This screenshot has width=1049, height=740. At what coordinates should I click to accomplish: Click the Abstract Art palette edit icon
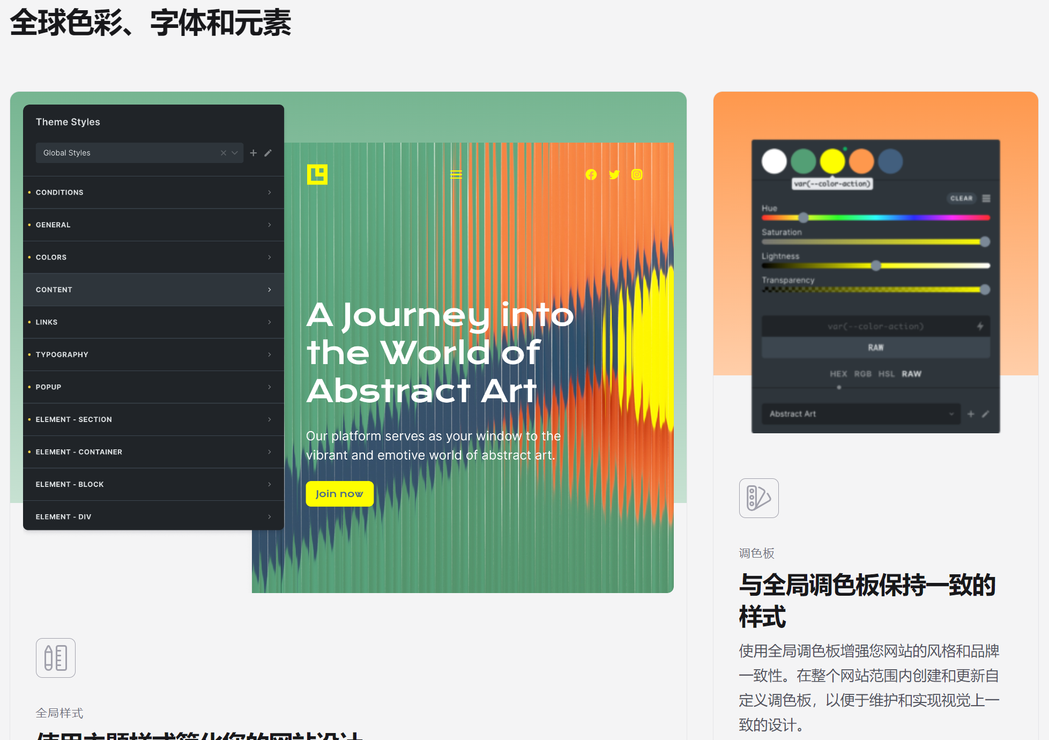point(985,414)
